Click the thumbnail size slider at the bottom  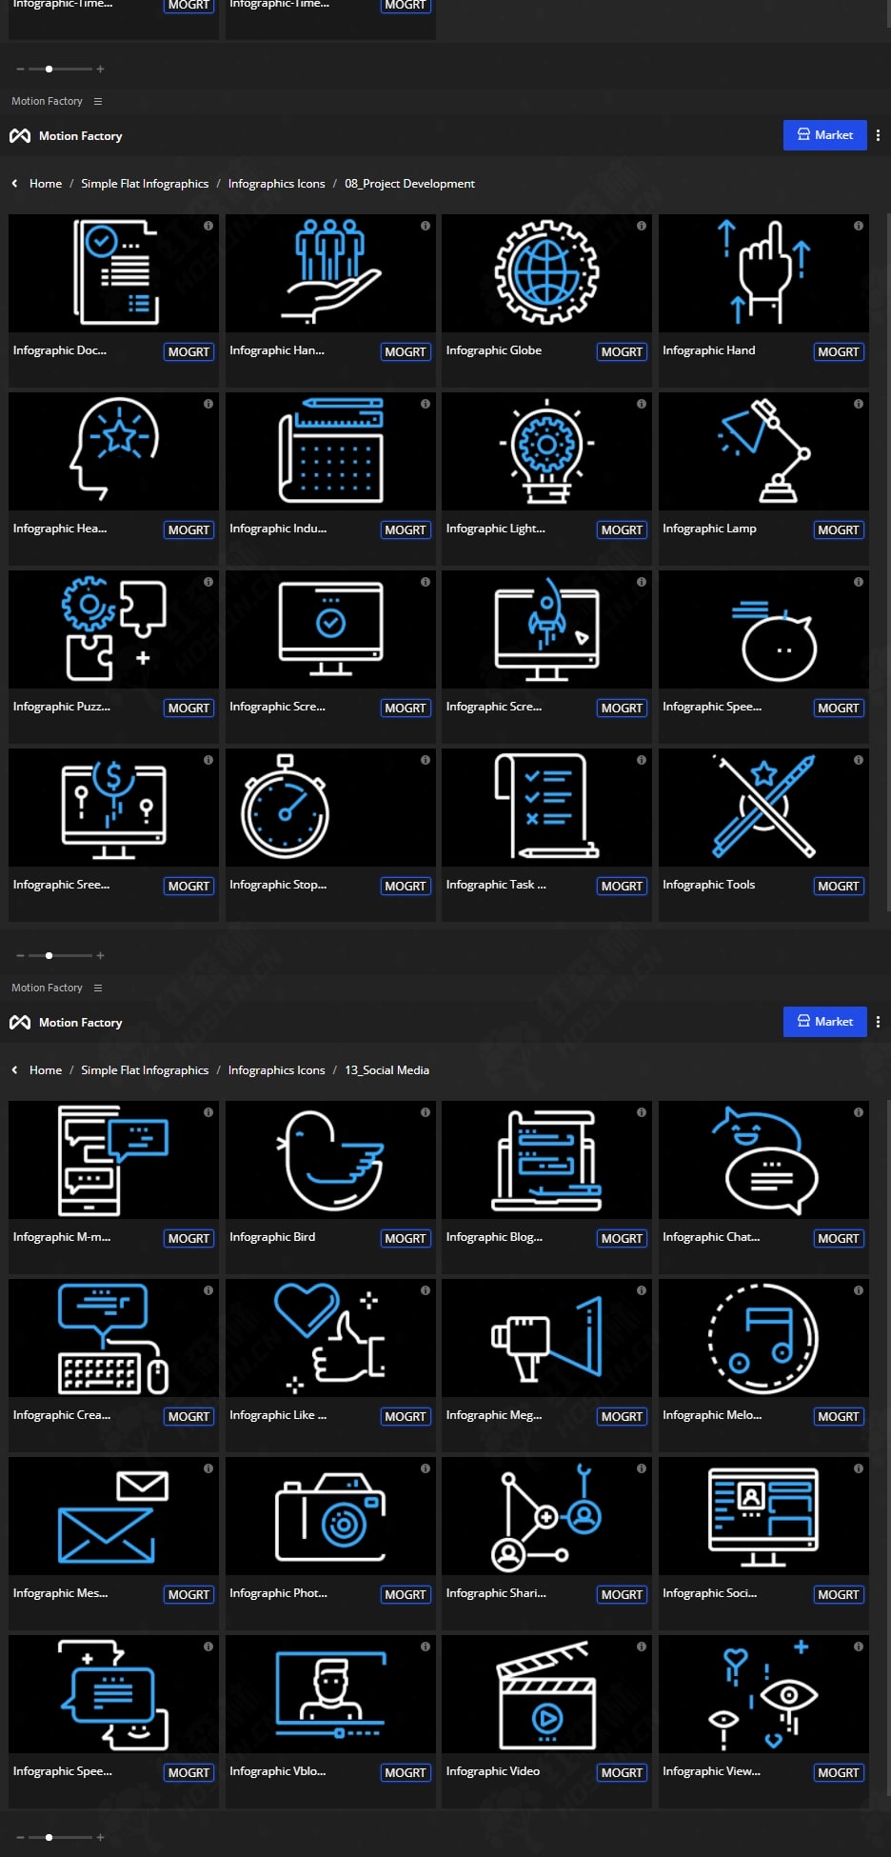click(x=60, y=1837)
